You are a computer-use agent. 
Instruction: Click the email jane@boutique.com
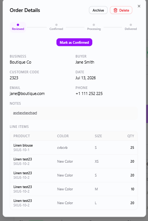[x=27, y=93]
